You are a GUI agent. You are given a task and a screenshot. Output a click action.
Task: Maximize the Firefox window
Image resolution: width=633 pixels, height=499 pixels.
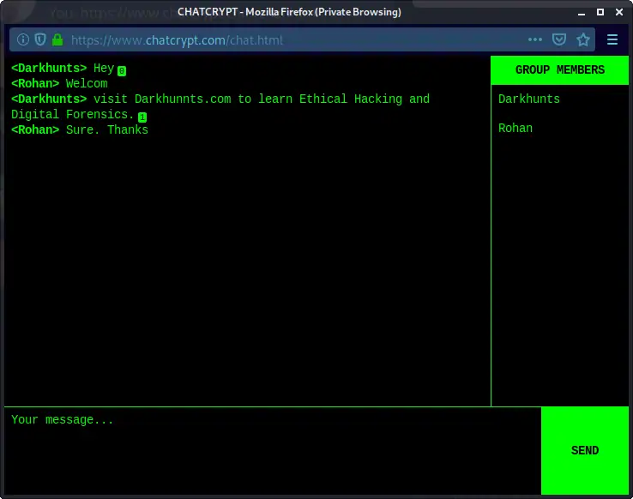pyautogui.click(x=600, y=12)
